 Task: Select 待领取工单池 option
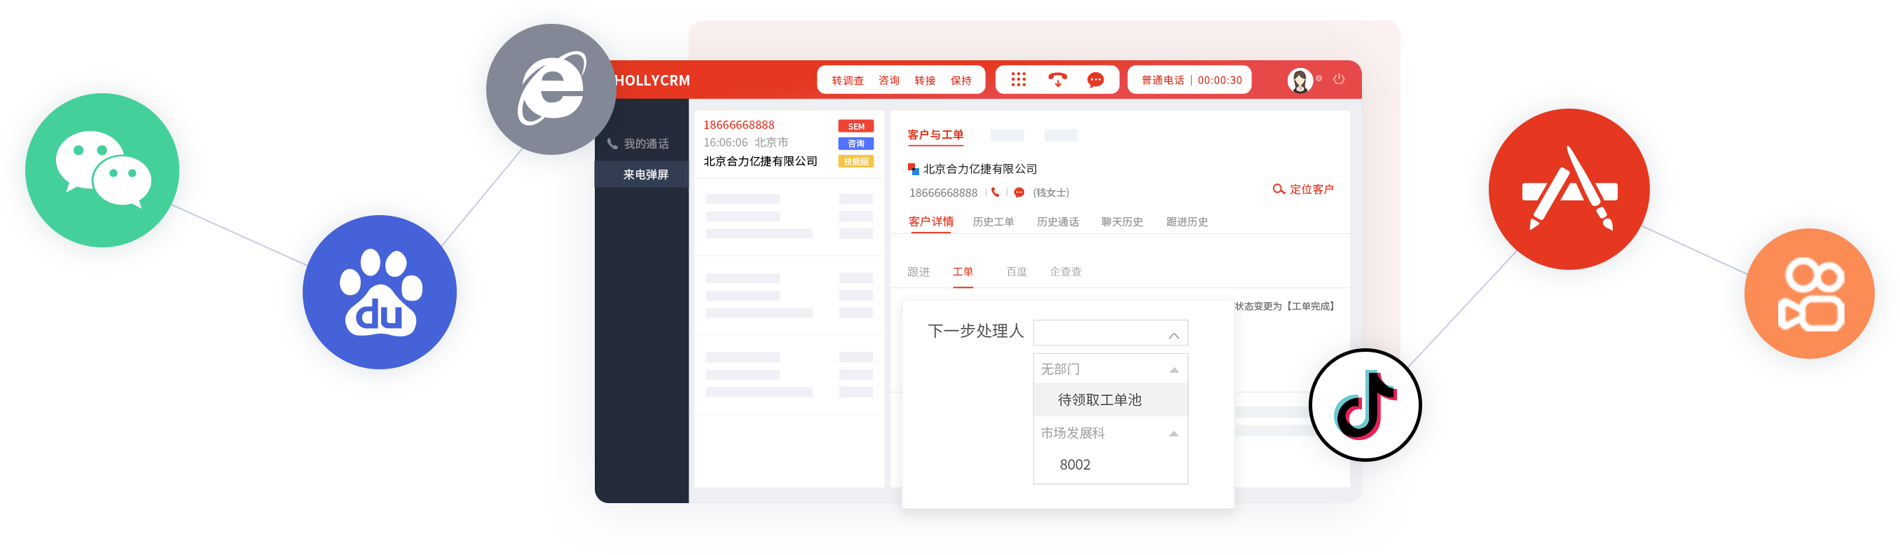[1110, 400]
